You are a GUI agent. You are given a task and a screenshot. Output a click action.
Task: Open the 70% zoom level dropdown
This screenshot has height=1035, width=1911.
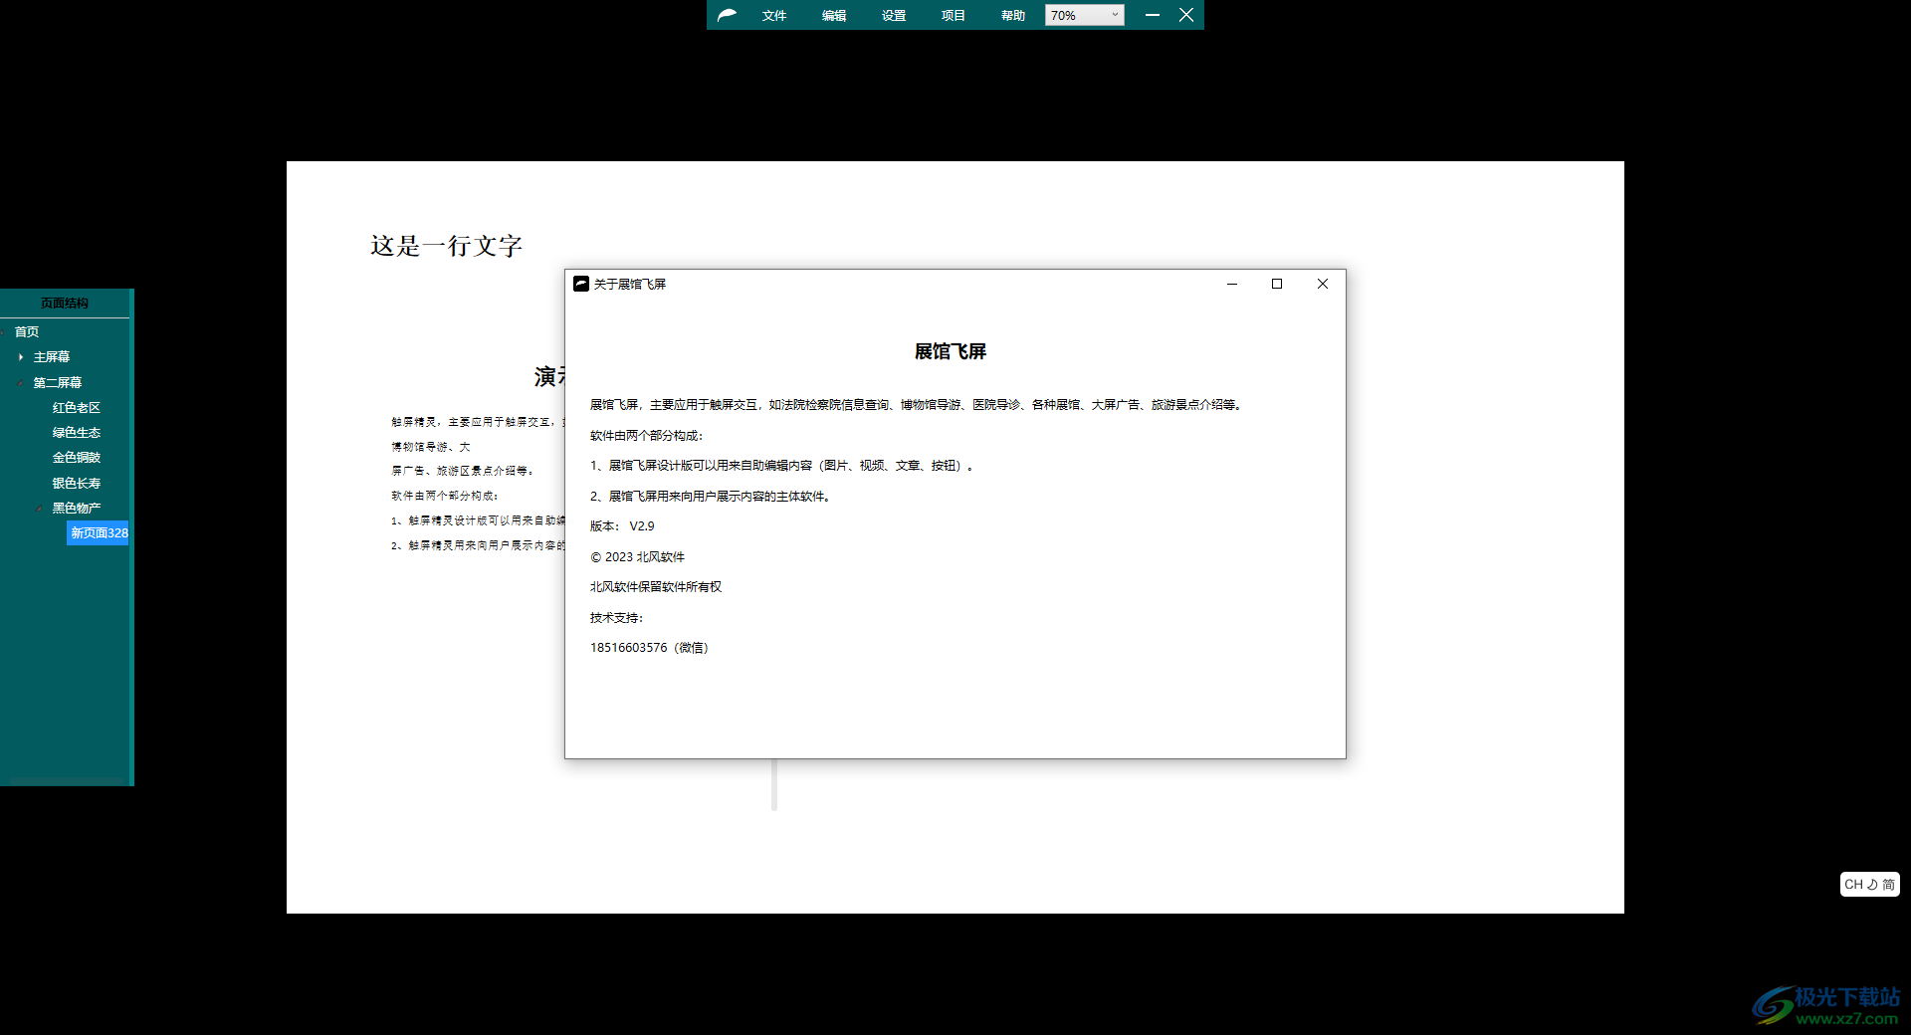[1114, 15]
